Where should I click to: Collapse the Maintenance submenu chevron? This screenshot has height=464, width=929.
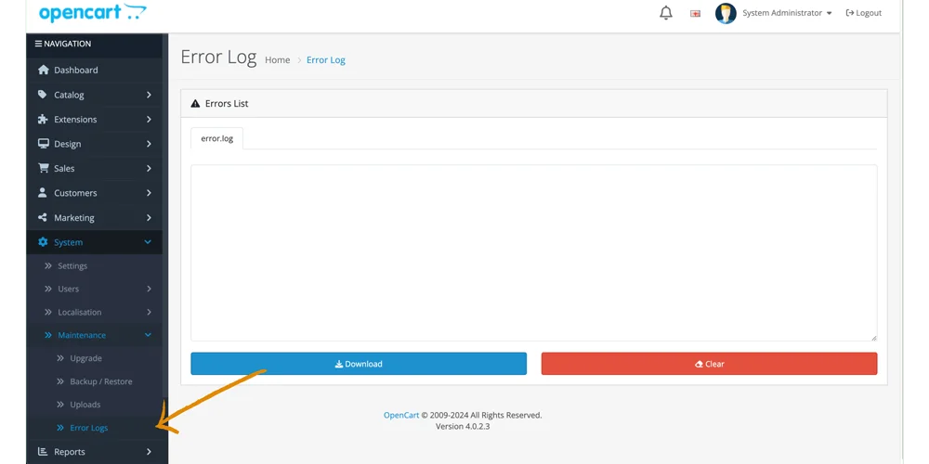pos(148,335)
